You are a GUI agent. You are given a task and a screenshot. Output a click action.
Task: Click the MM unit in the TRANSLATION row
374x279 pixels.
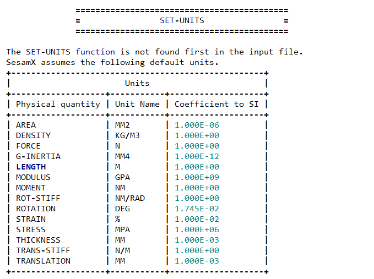pyautogui.click(x=120, y=261)
